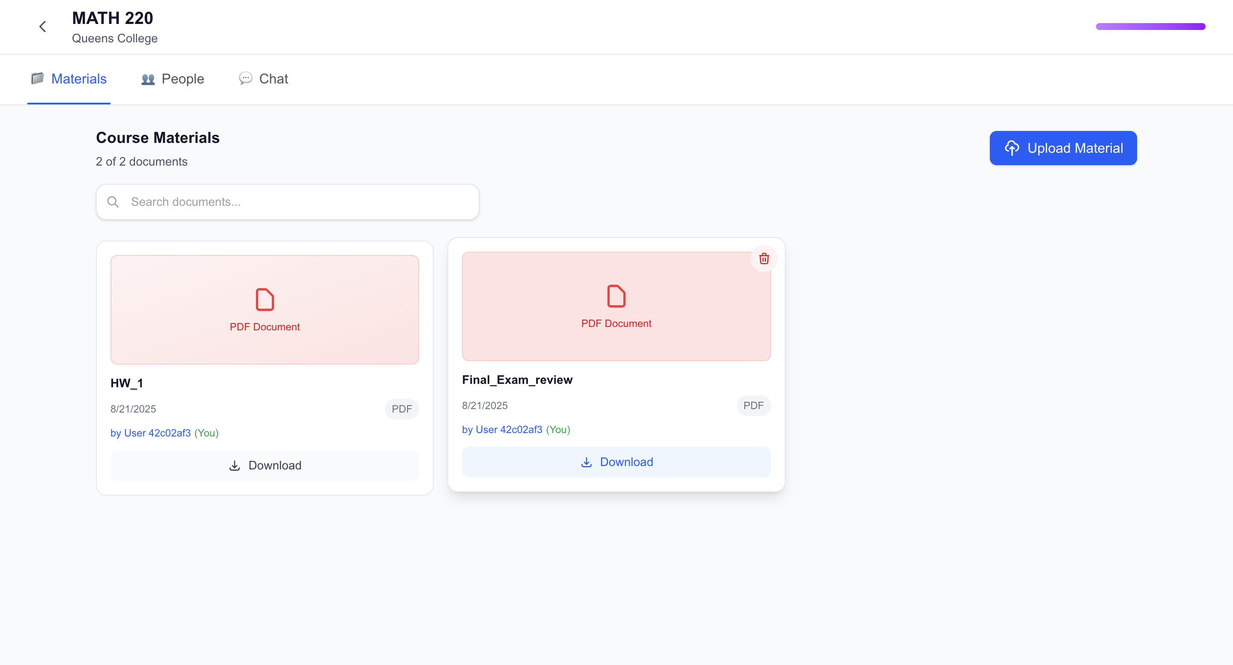This screenshot has height=665, width=1233.
Task: Click the upload cloud icon
Action: [1012, 148]
